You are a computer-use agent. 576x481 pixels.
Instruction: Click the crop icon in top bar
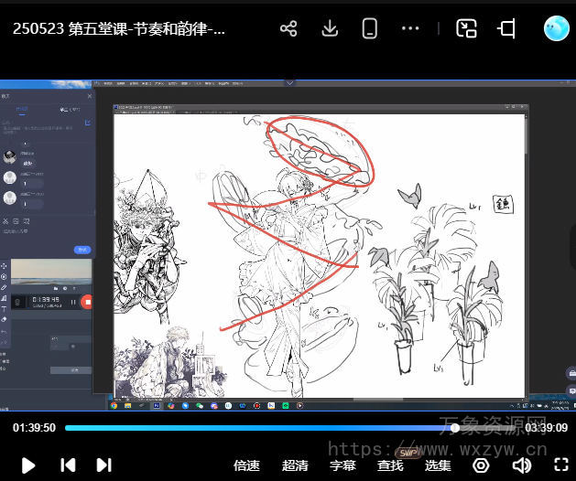click(506, 28)
